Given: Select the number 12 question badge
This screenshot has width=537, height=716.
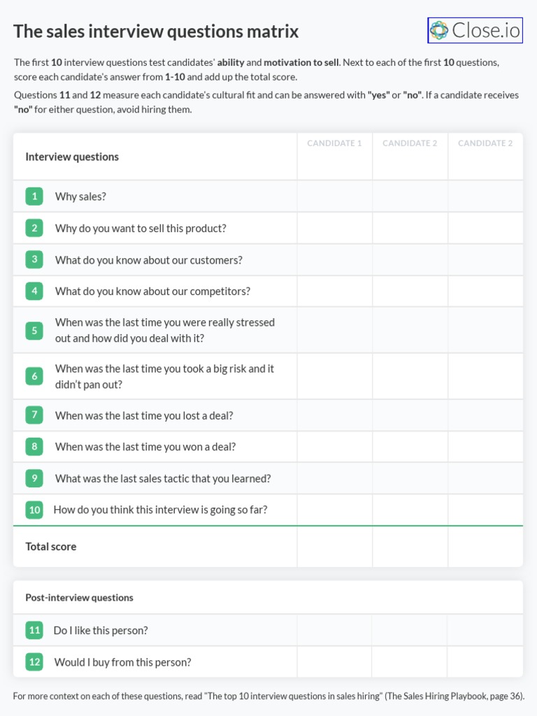Looking at the screenshot, I should coord(34,661).
